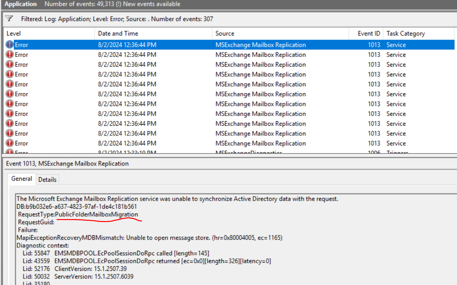Screen dimensions: 457x285
Task: Click the 'Diagnostic context:' line
Action: tap(43, 246)
